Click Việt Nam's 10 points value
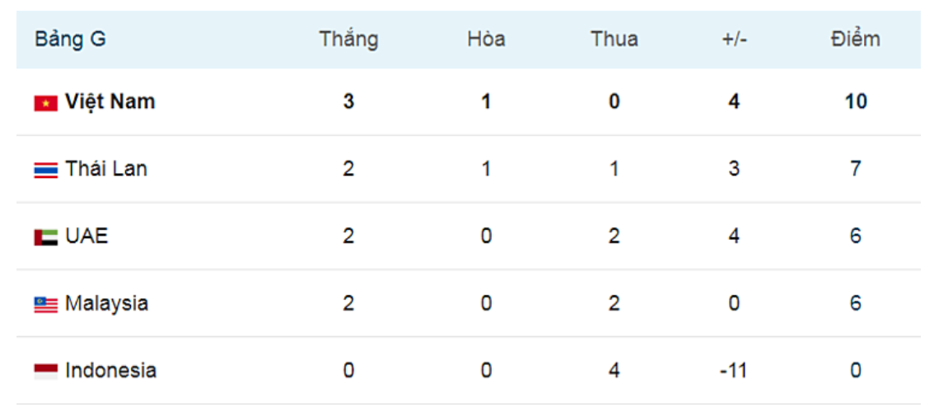This screenshot has height=412, width=934. pyautogui.click(x=856, y=102)
